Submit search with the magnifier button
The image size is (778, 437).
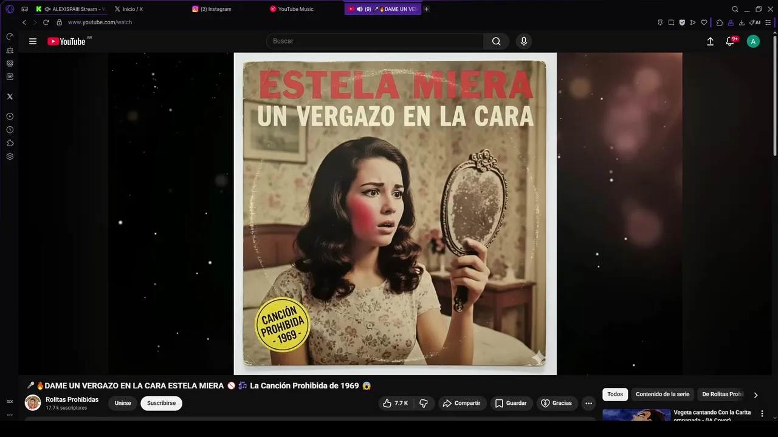point(497,41)
